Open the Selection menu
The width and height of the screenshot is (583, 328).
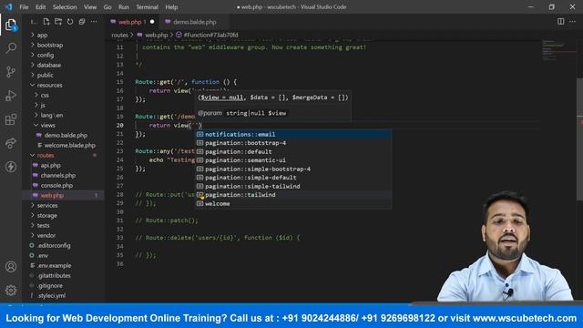[65, 7]
